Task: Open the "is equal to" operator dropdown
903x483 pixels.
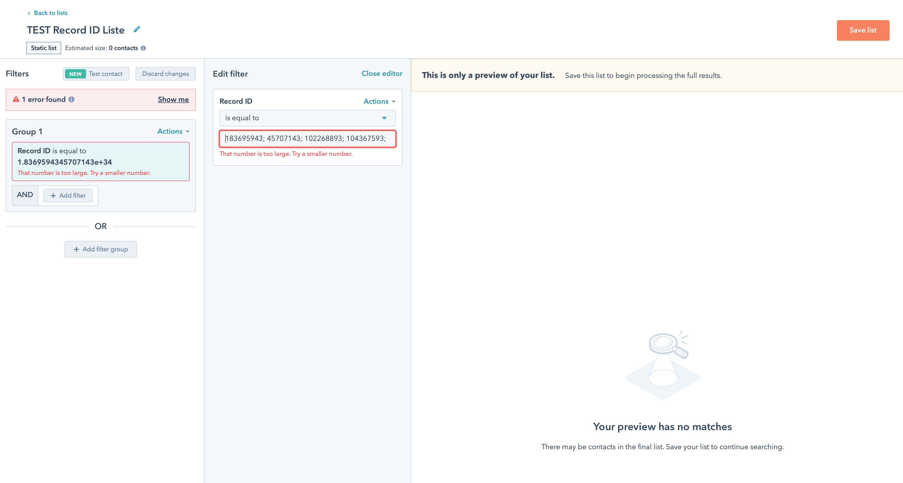Action: click(307, 118)
